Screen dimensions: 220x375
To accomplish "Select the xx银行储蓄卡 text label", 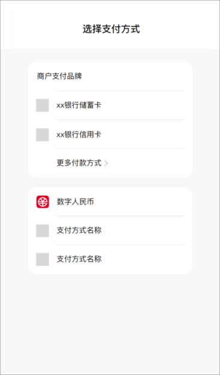I will pos(79,106).
